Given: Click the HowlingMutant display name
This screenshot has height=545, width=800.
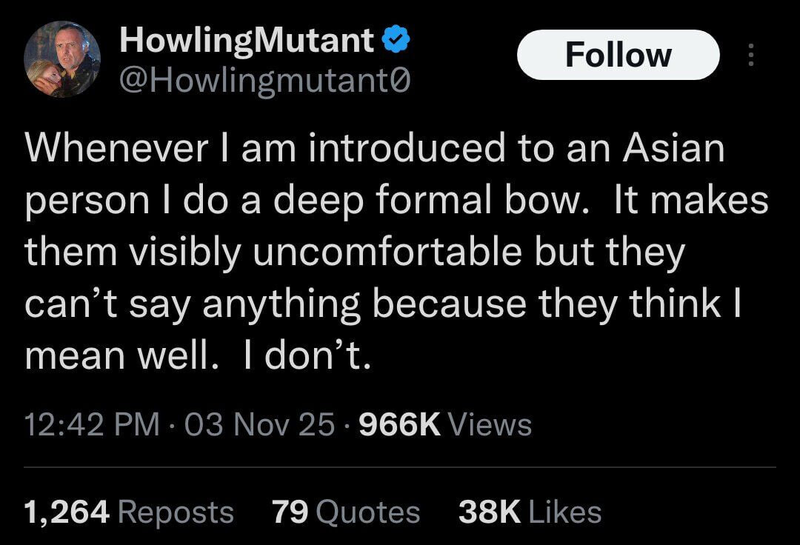Looking at the screenshot, I should tap(247, 41).
